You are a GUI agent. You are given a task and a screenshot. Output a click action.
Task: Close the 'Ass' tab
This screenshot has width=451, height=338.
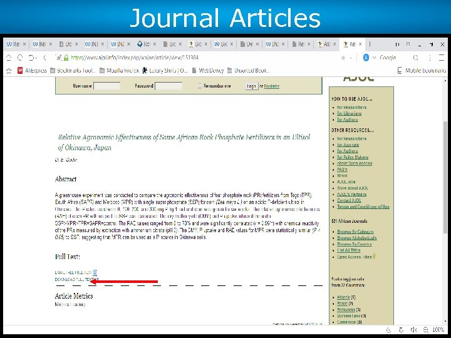pyautogui.click(x=334, y=44)
